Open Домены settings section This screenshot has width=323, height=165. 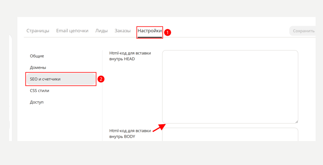[38, 67]
